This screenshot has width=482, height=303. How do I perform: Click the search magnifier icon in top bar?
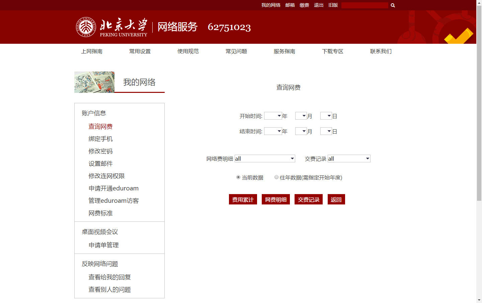393,5
